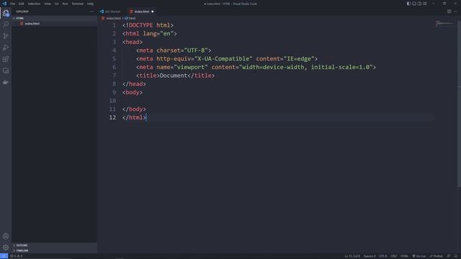Click the <!DOCTYPE html> line
The width and height of the screenshot is (461, 259).
pos(148,25)
